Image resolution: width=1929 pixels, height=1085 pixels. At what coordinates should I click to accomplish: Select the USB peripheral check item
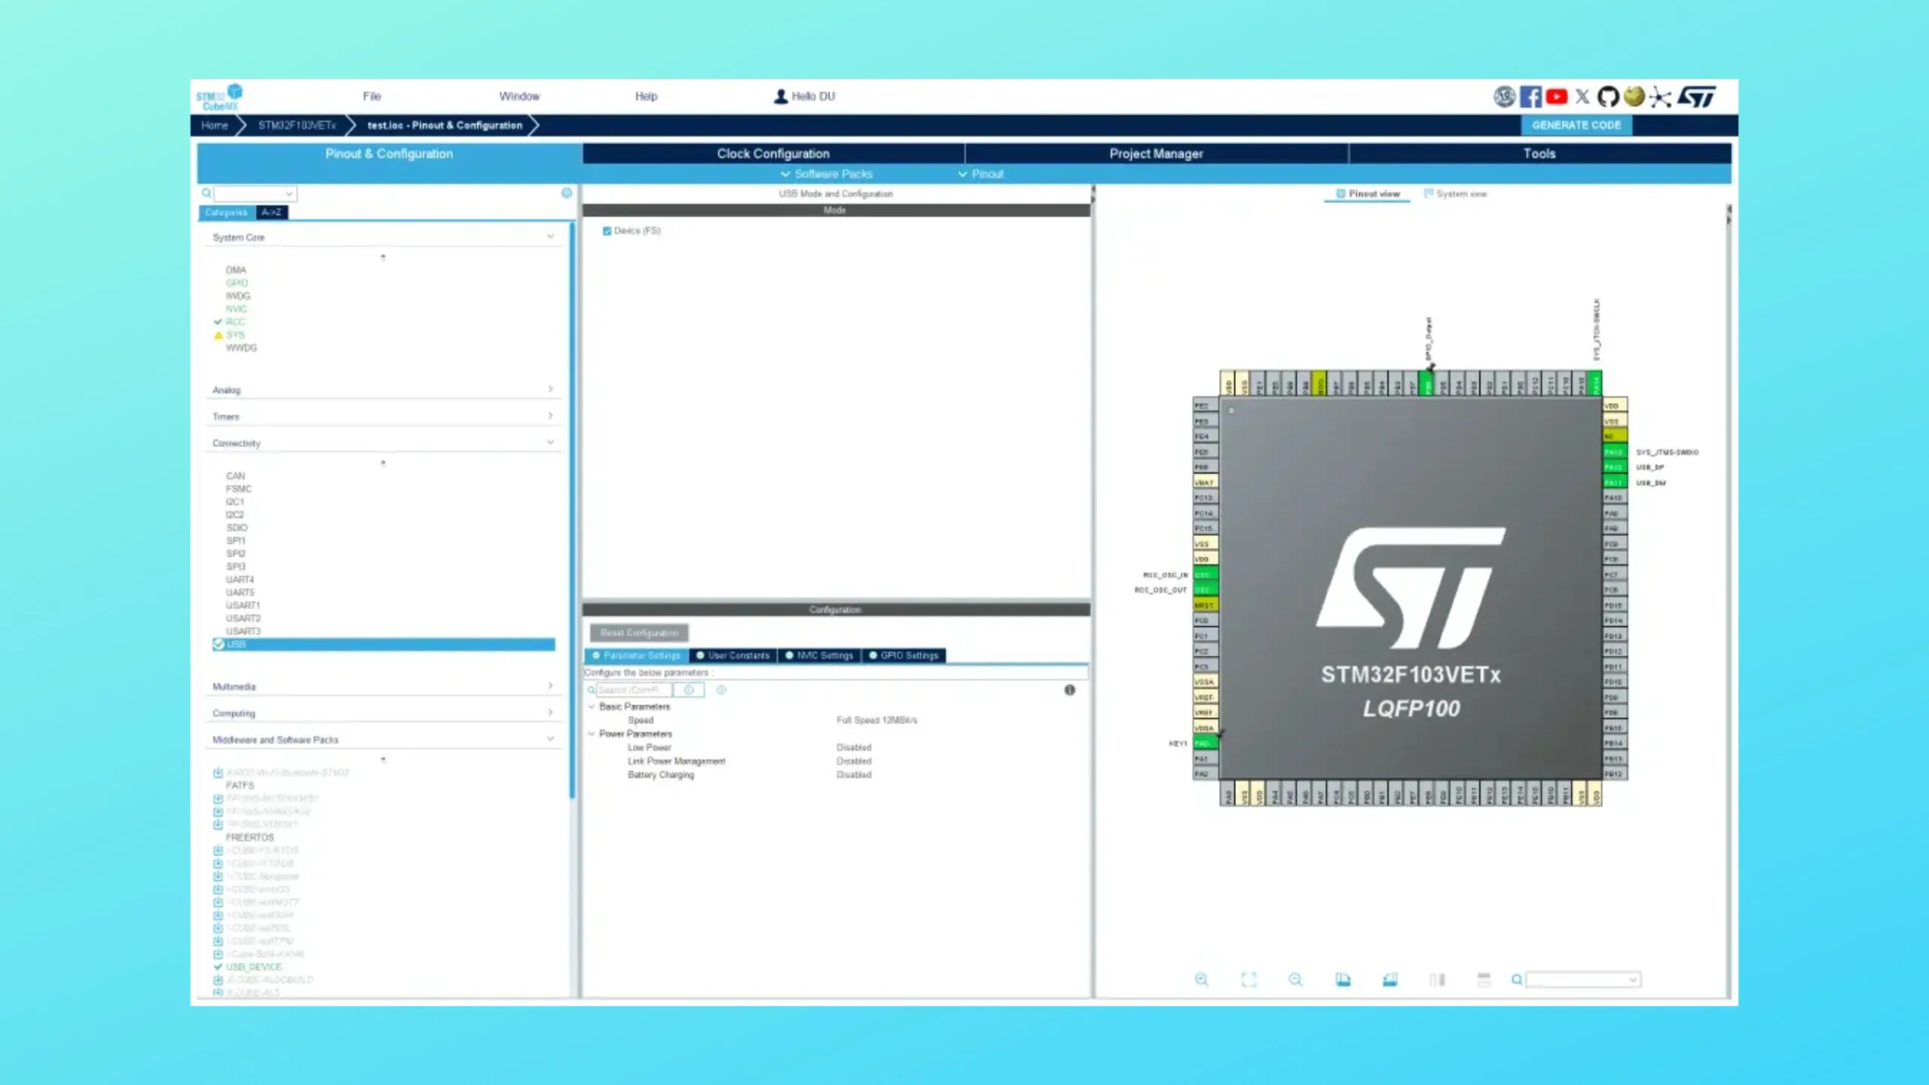(384, 644)
